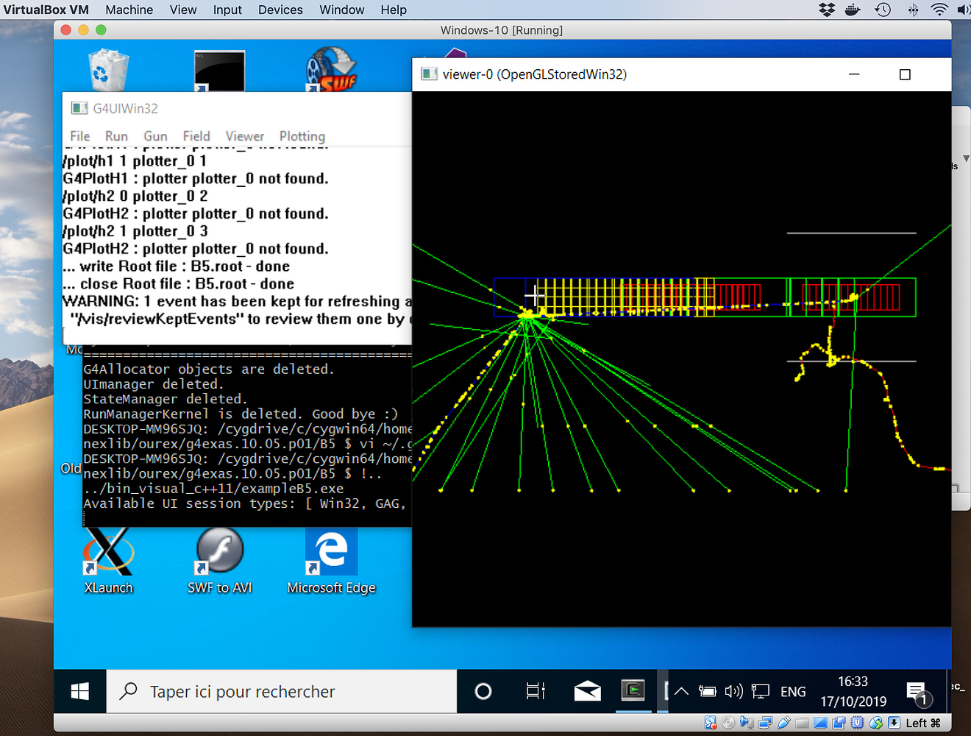Open the Plotting menu in G4UIWin32

point(302,136)
